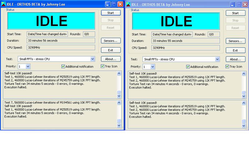The image size is (249, 161).
Task: Click scroll down arrow of upper log, left window
Action: click(x=119, y=96)
